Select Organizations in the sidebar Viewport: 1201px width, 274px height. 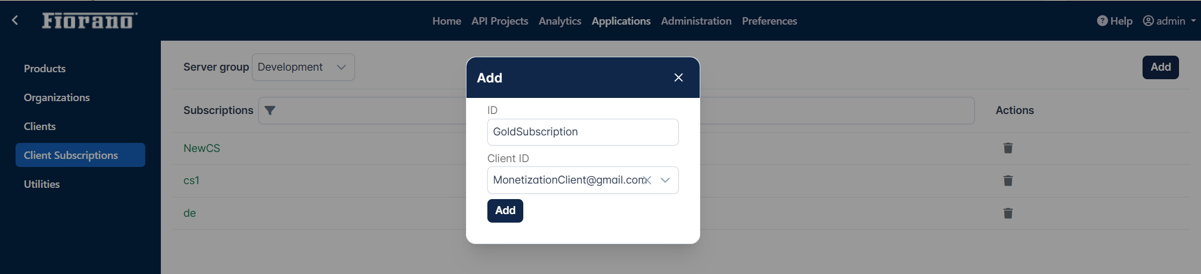[x=57, y=97]
